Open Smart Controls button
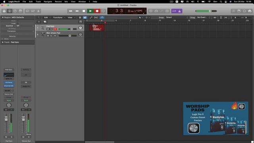The height and width of the screenshot is (143, 254). (27, 11)
